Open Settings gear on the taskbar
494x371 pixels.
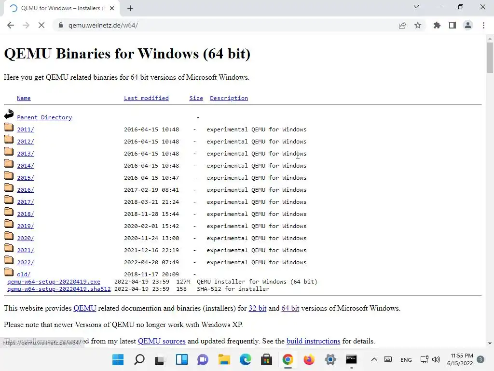330,359
